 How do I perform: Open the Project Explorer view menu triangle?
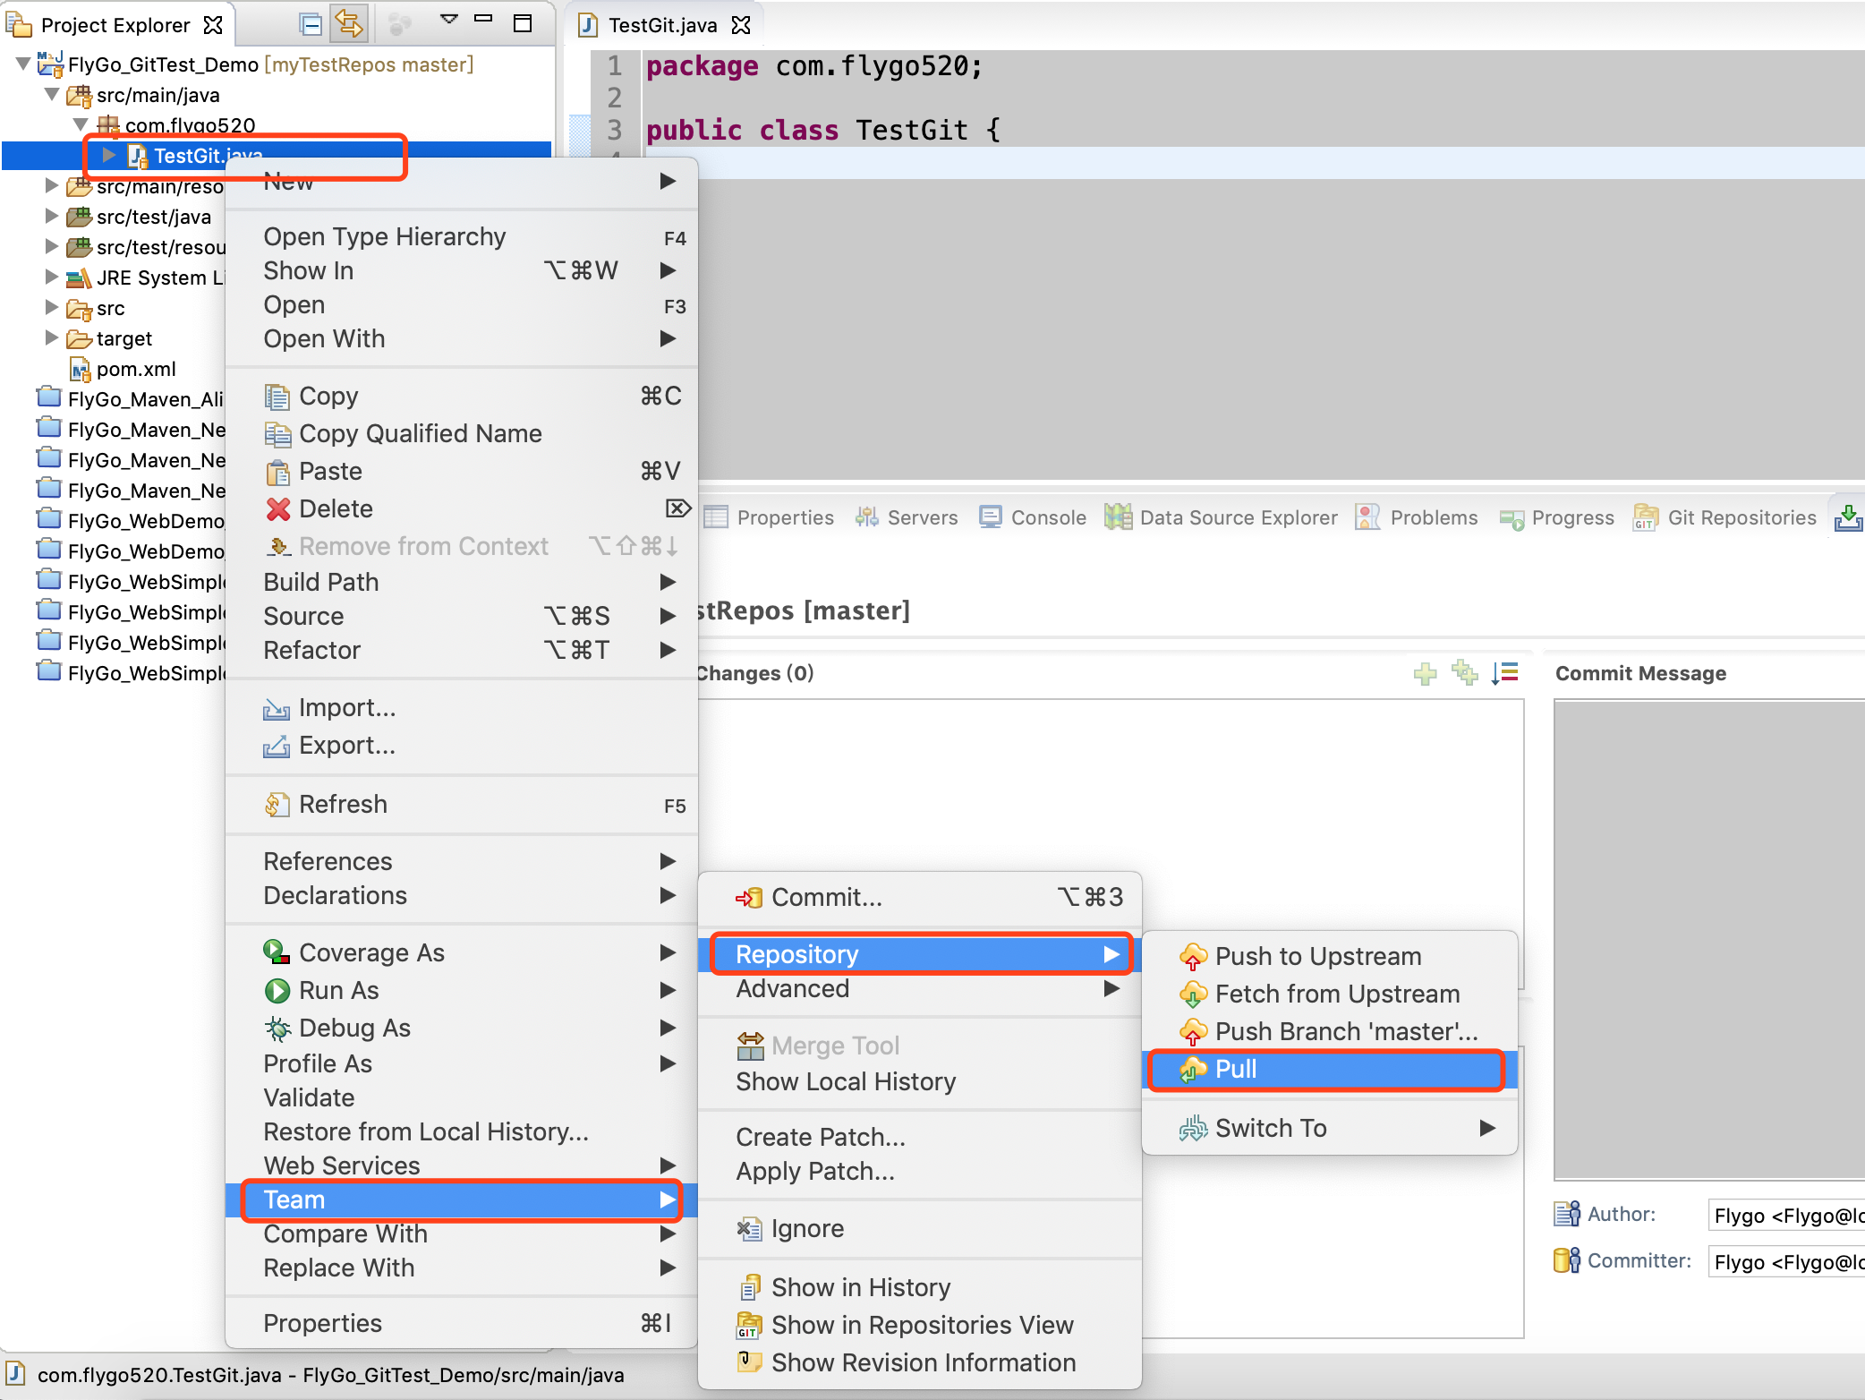point(449,20)
